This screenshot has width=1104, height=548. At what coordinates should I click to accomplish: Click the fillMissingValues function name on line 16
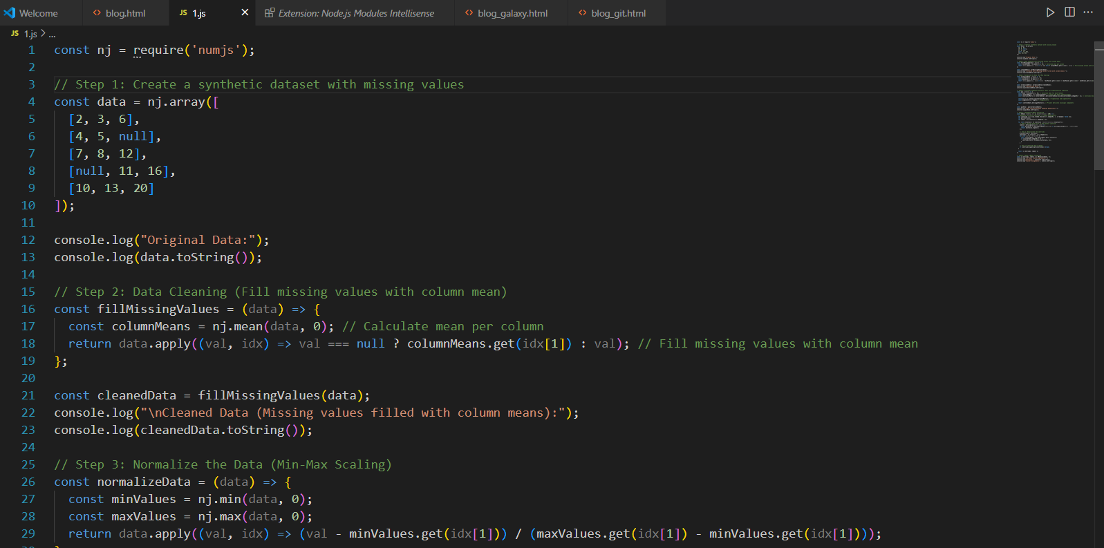click(x=158, y=309)
